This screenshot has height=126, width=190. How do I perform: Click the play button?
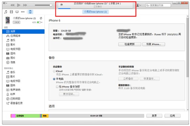pyautogui.click(x=19, y=5)
